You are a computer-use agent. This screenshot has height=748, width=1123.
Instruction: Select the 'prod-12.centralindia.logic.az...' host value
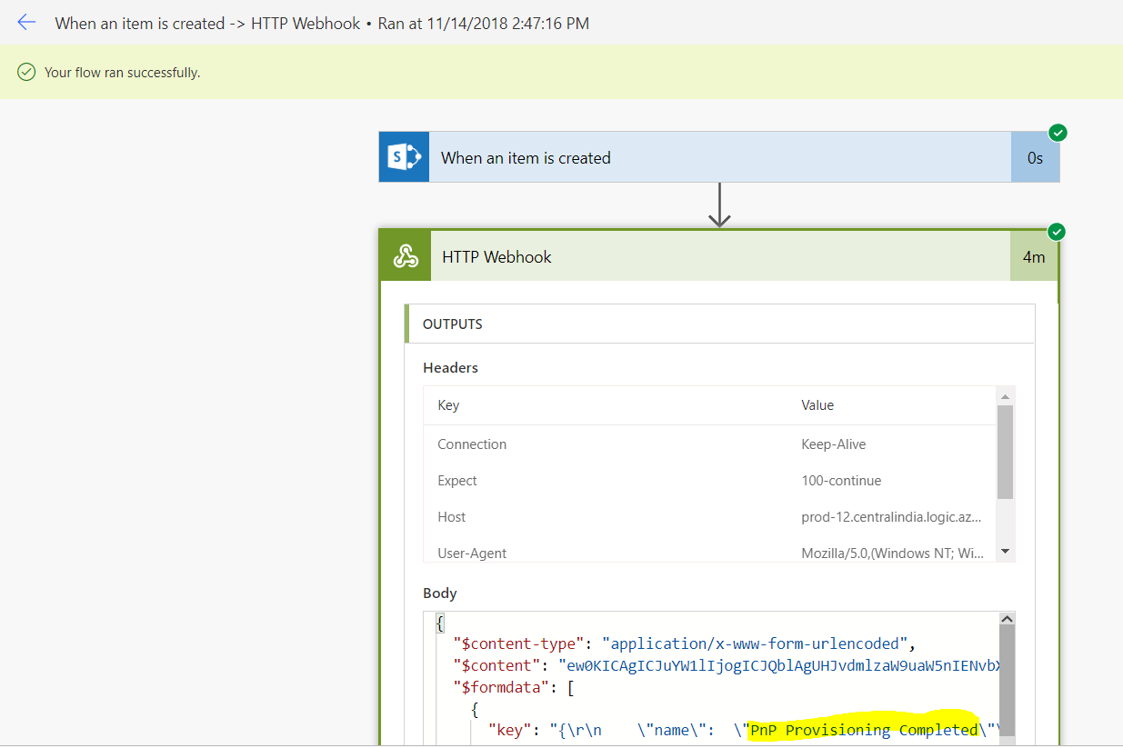click(x=891, y=517)
